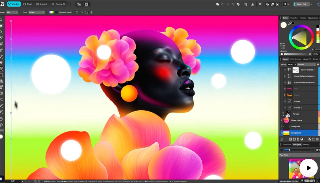The height and width of the screenshot is (183, 320).
Task: Open the History tab
Action: 306,144
